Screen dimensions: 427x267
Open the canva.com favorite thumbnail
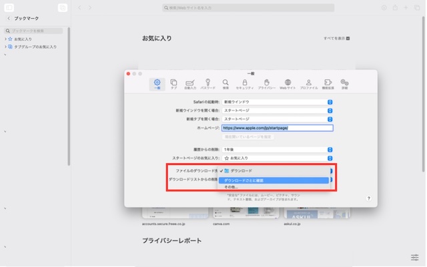[x=246, y=213]
